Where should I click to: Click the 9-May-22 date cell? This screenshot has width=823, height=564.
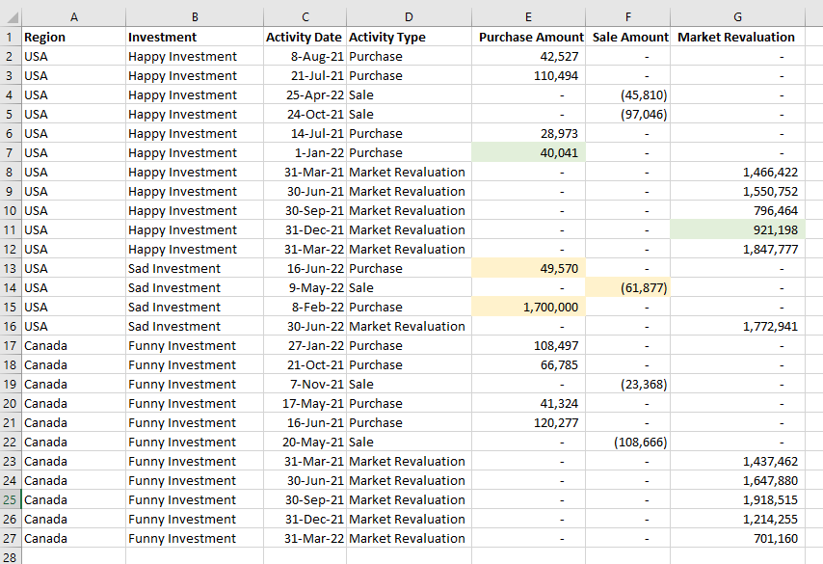[305, 287]
